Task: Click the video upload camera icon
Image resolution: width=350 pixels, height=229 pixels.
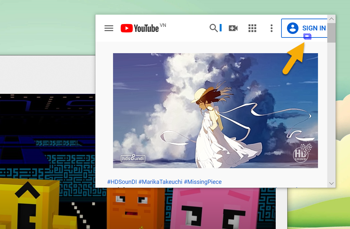Action: coord(233,28)
